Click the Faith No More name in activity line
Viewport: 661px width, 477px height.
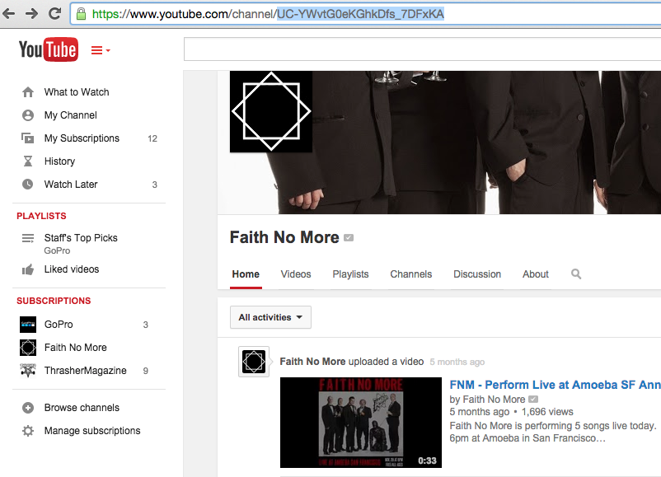[313, 362]
